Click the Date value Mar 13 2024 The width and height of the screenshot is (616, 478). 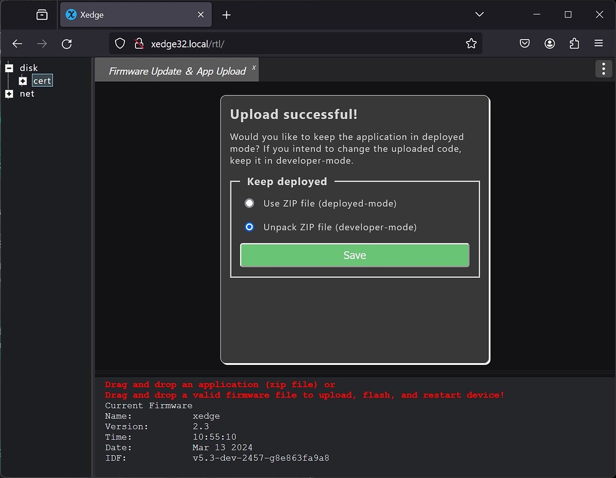pos(223,447)
